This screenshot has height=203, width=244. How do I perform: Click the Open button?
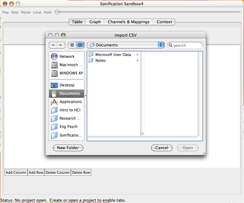coord(188,148)
